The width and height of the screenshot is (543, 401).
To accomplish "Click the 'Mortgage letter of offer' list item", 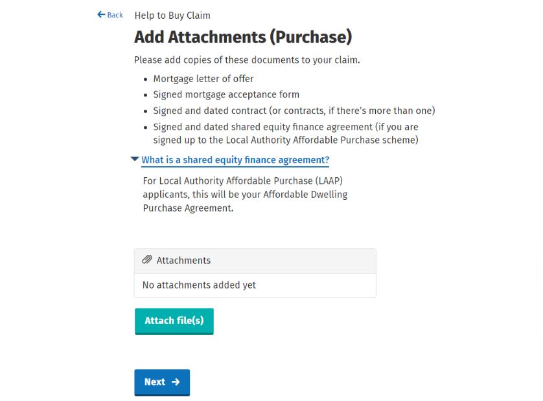I will tap(203, 79).
